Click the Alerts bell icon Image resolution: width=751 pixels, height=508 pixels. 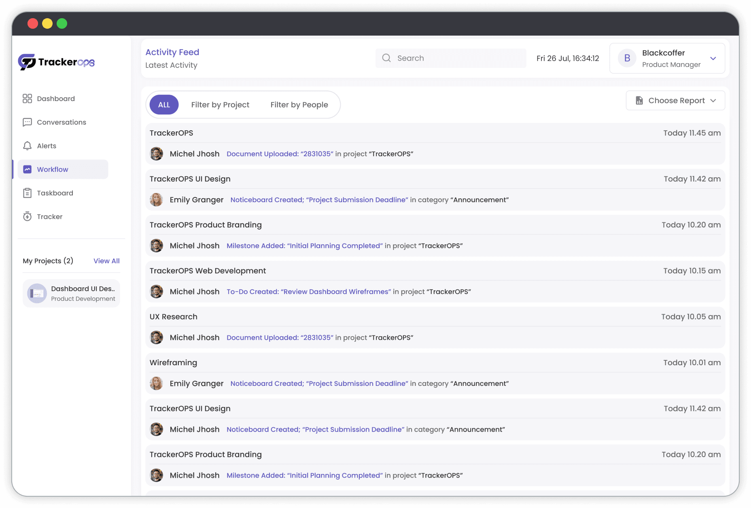[x=27, y=146]
